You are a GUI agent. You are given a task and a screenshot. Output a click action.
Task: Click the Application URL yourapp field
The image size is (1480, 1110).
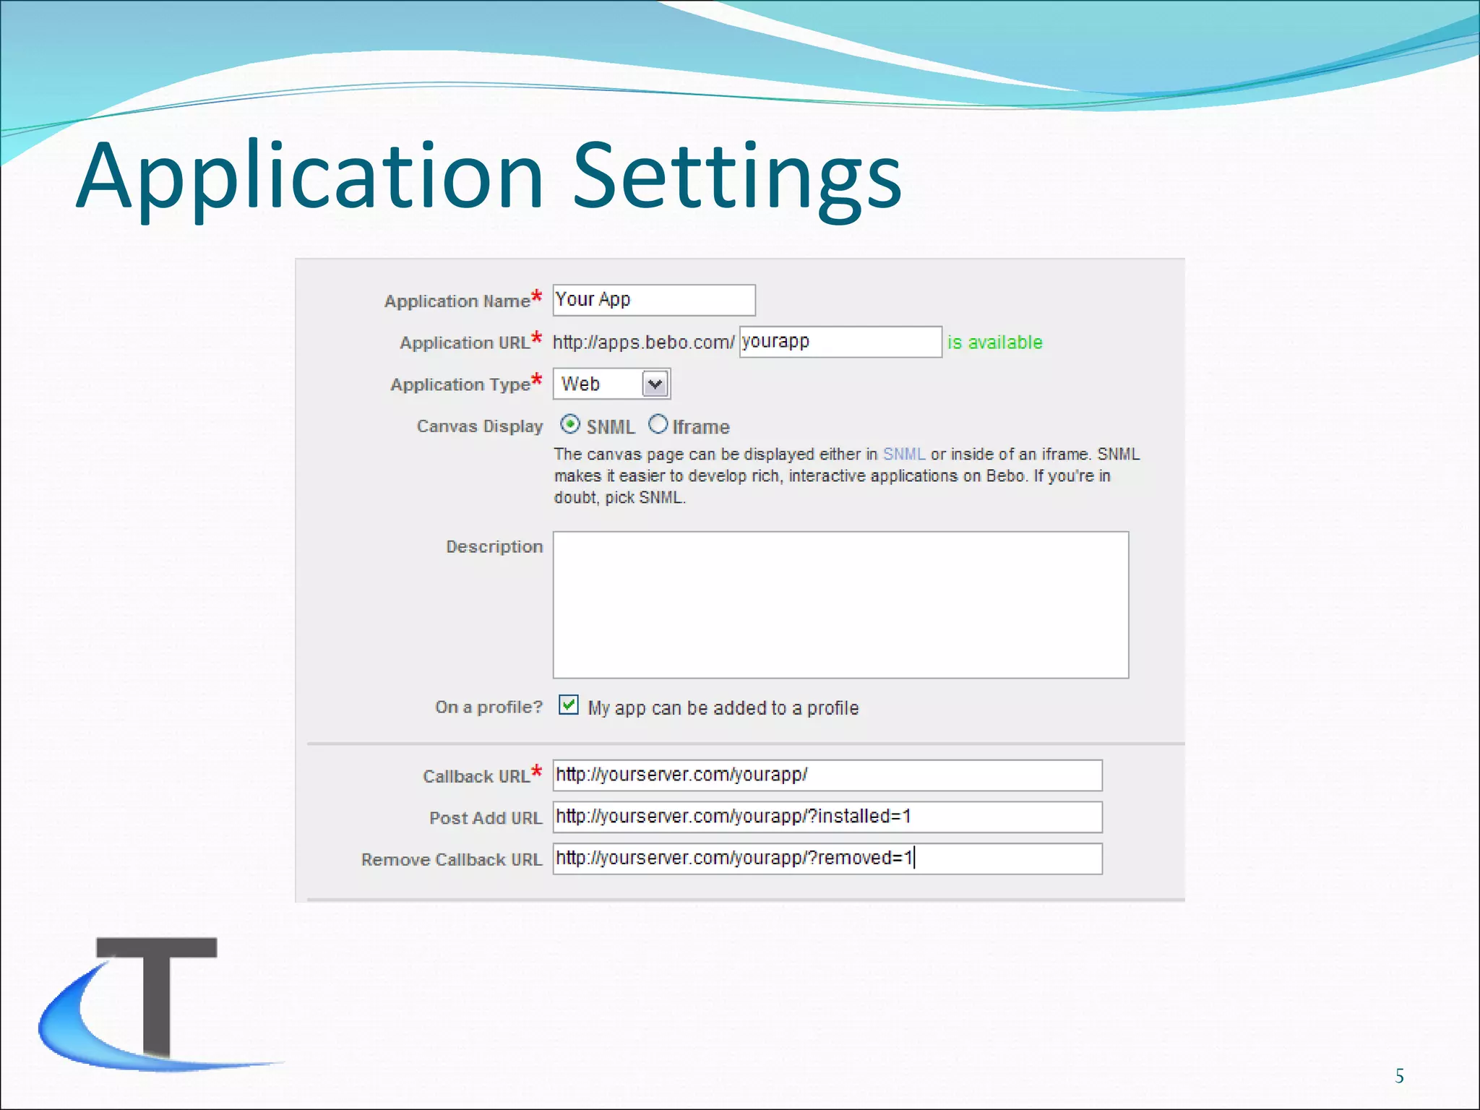pyautogui.click(x=840, y=342)
